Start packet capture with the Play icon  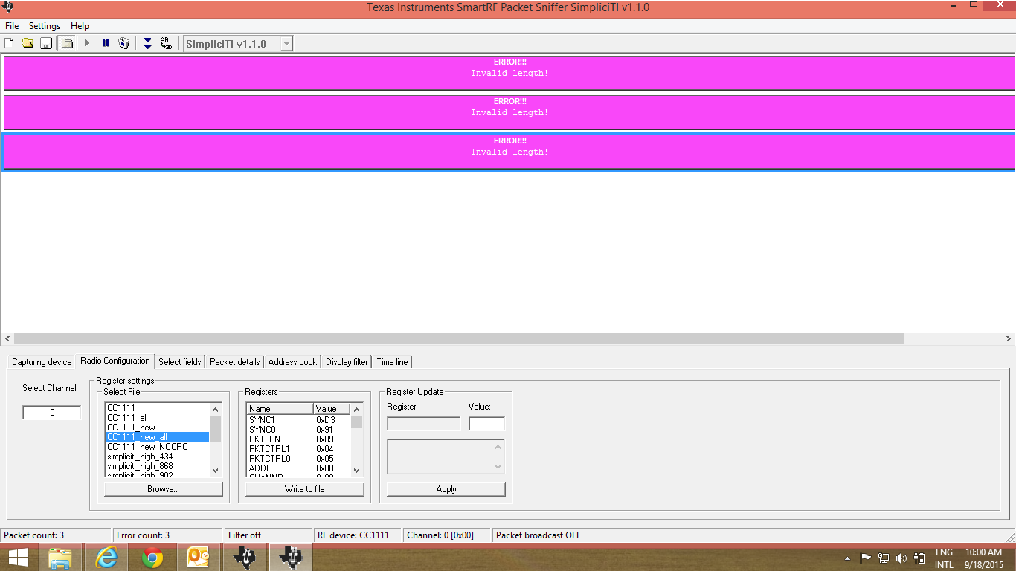coord(87,42)
